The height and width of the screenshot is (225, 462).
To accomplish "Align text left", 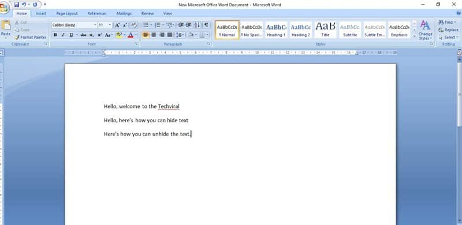I will (x=146, y=35).
